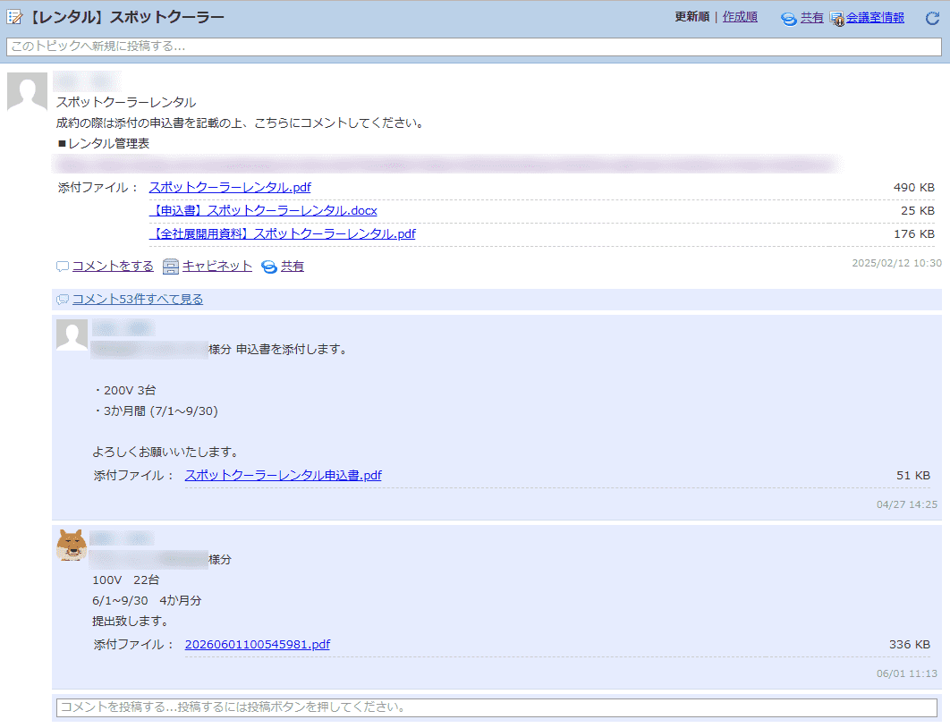Click the 共有 link below the attachments
Screen dimensions: 950x728
pyautogui.click(x=292, y=266)
